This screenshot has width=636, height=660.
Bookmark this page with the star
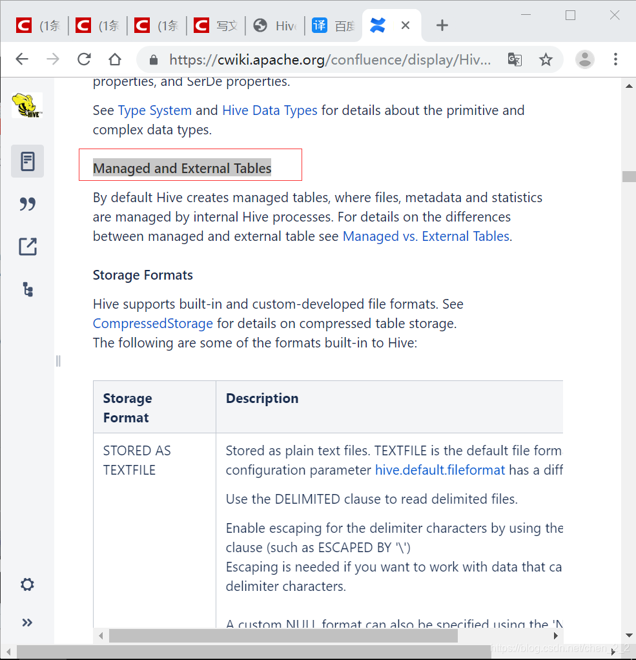546,60
